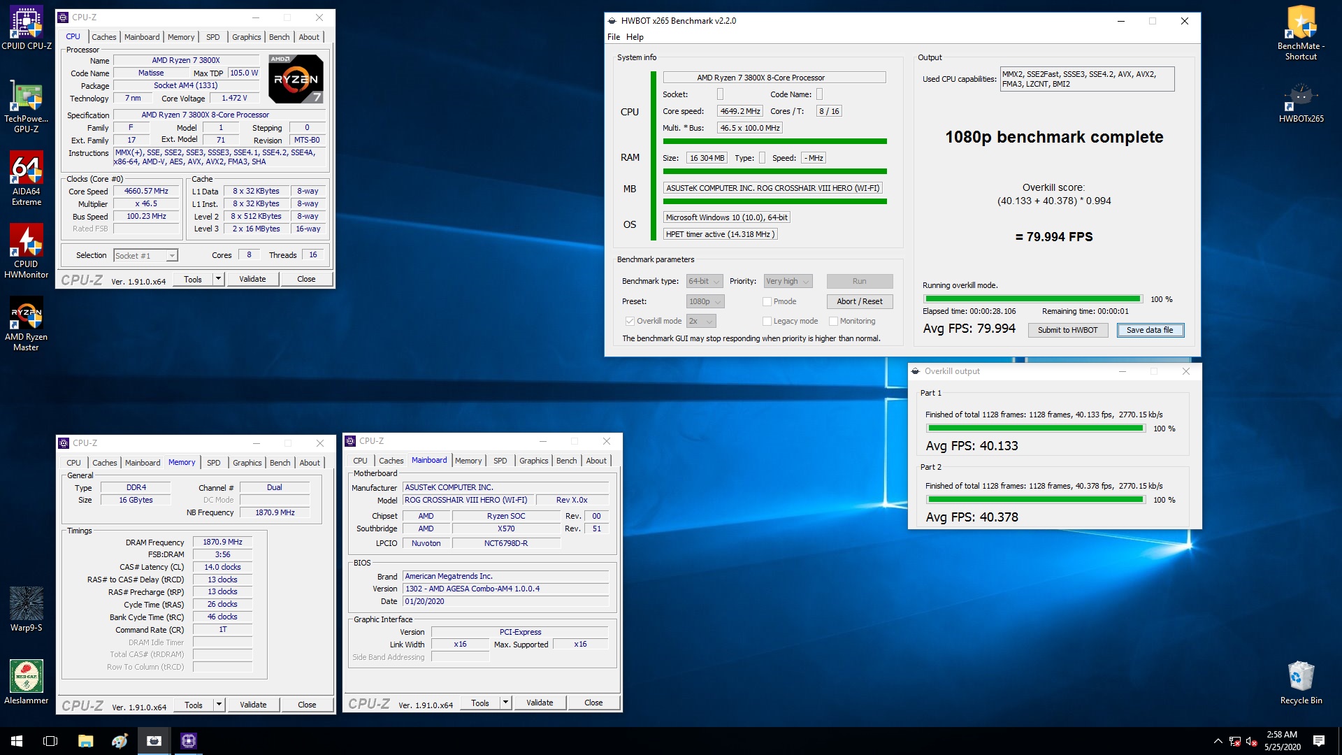Image resolution: width=1342 pixels, height=755 pixels.
Task: Click the Ryzen 7 logo in CPU-Z
Action: tap(296, 79)
